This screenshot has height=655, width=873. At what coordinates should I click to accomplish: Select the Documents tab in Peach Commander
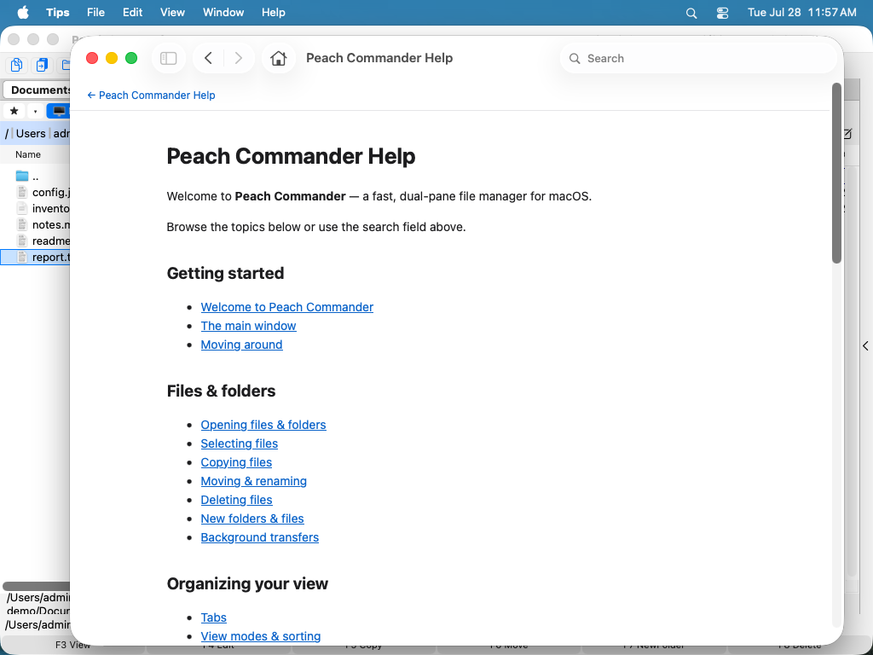coord(38,90)
